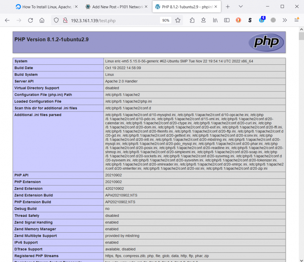Viewport: 304px width, 262px height.
Task: Click the 'API20210902,NTS' value
Action: (120, 202)
